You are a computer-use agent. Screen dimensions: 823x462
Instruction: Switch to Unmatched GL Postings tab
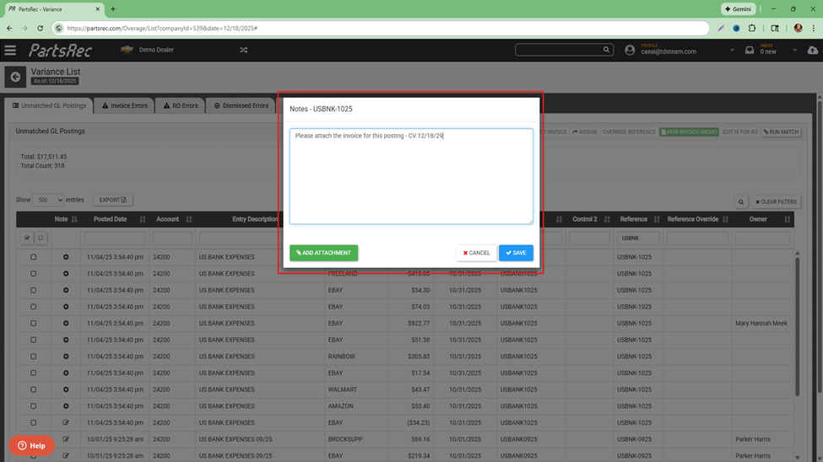(x=49, y=105)
